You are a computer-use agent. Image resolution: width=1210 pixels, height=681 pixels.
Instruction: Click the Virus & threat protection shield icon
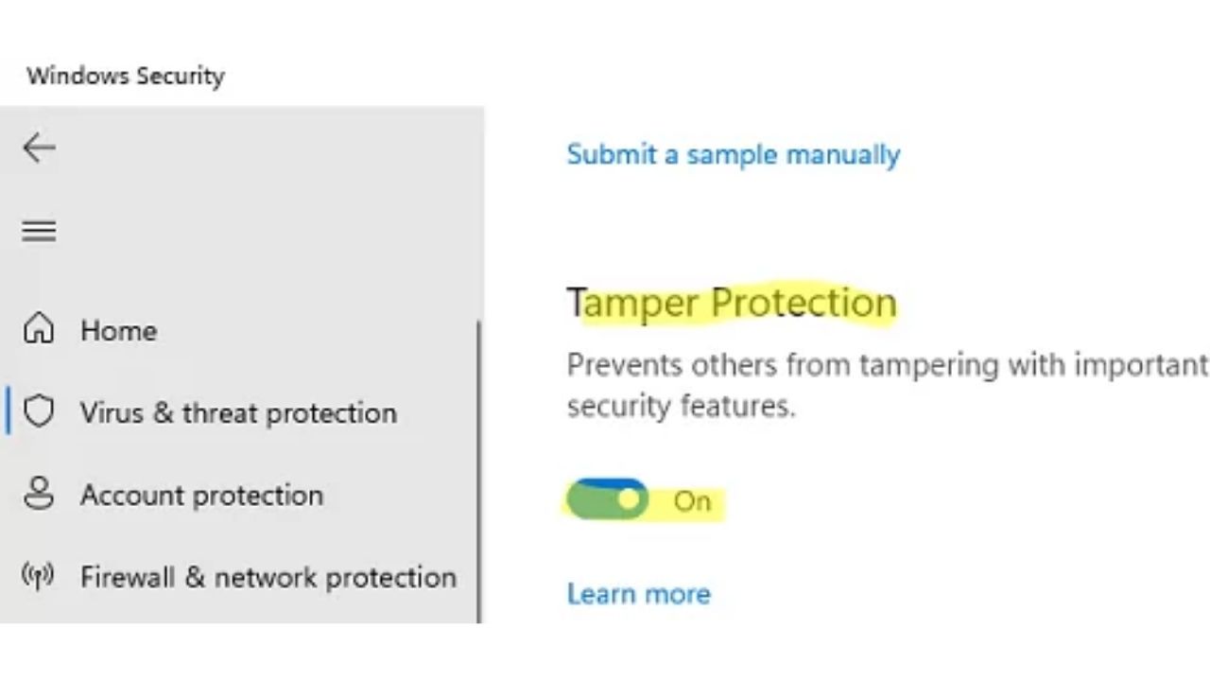(39, 412)
